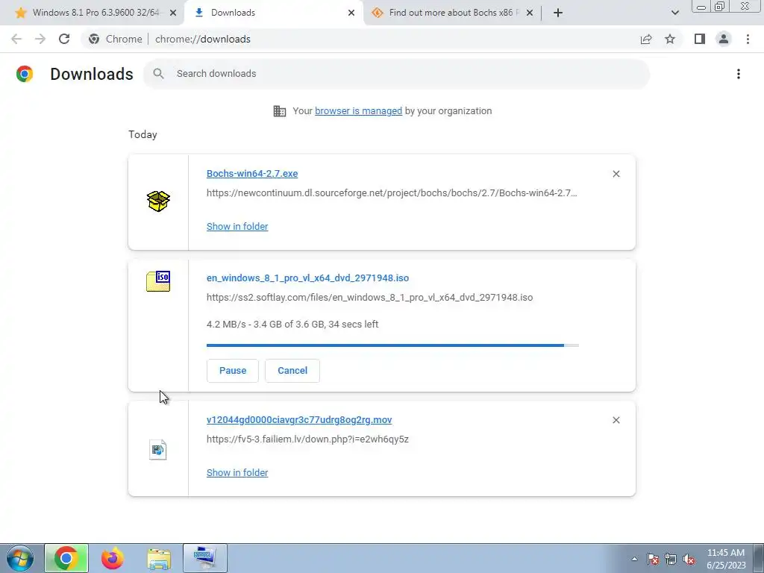Image resolution: width=764 pixels, height=573 pixels.
Task: Click the muted volume tray icon
Action: click(x=689, y=559)
